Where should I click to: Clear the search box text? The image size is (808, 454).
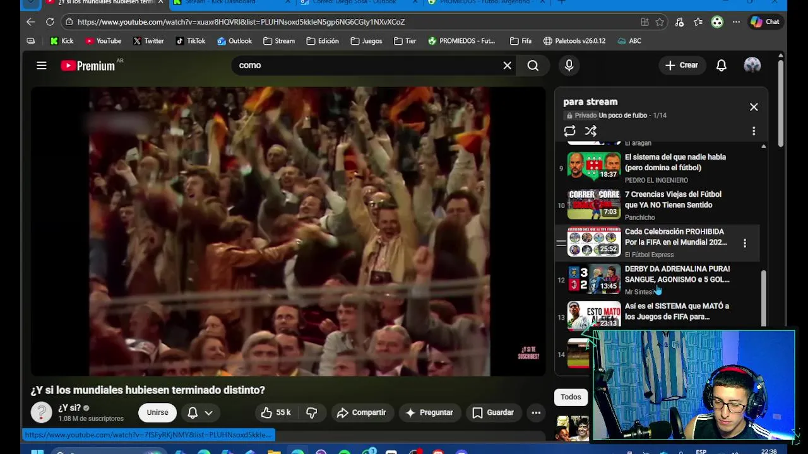pos(507,65)
